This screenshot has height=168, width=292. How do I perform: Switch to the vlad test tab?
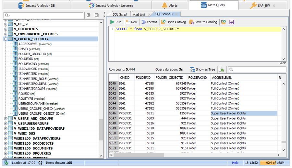[x=139, y=15]
